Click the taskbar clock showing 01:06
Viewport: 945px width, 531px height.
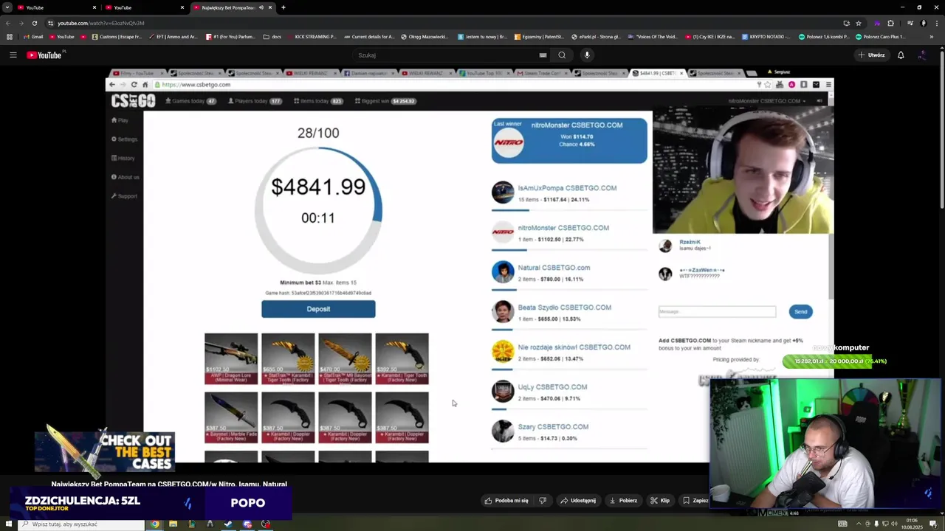coord(910,524)
